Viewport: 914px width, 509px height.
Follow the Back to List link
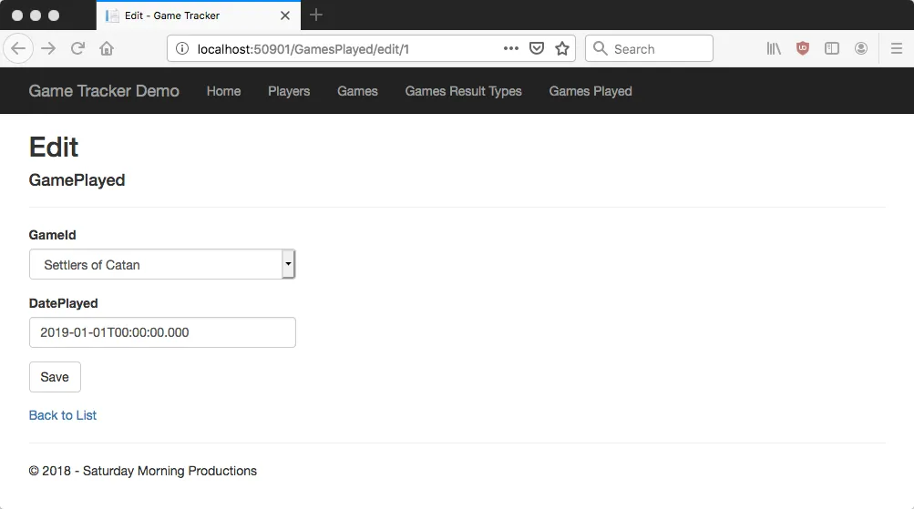pyautogui.click(x=62, y=415)
